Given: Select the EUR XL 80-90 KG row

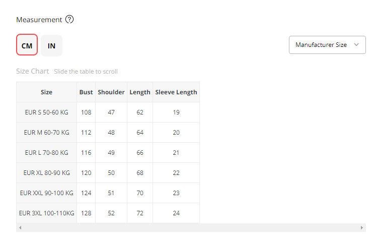Looking at the screenshot, I should pyautogui.click(x=46, y=172).
